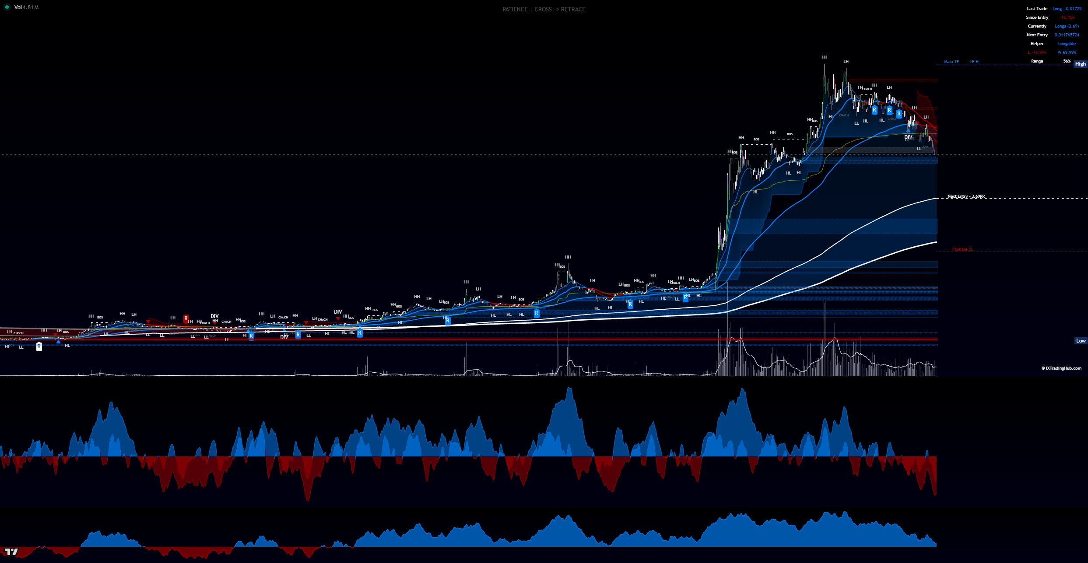The image size is (1088, 563).
Task: Click the blue R marker below HH peak
Action: click(x=874, y=110)
